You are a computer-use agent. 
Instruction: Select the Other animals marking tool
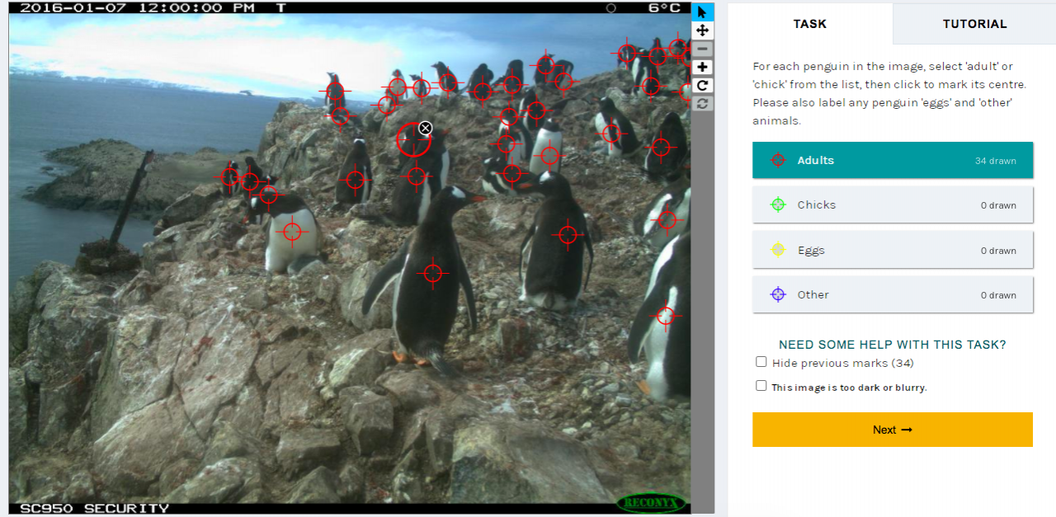click(x=893, y=294)
